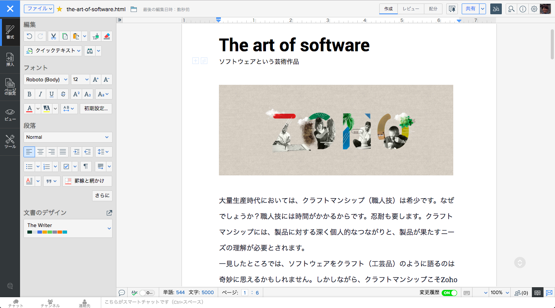Screen dimensions: 555x308
Task: Toggle subscript formatting
Action: click(x=87, y=94)
